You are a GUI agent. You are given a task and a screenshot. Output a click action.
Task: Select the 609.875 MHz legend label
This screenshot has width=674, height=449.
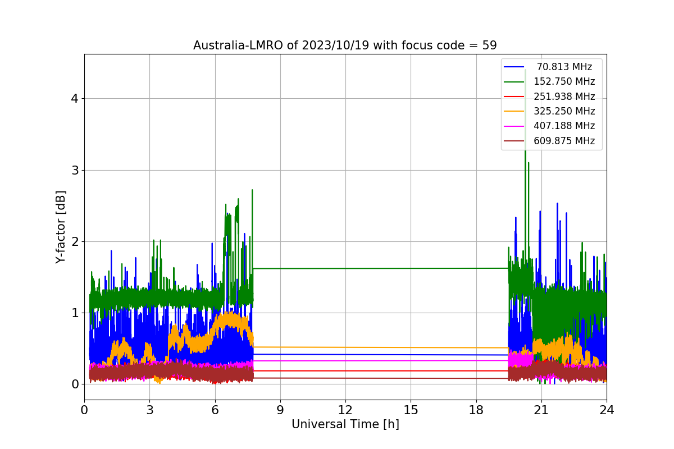pos(564,141)
